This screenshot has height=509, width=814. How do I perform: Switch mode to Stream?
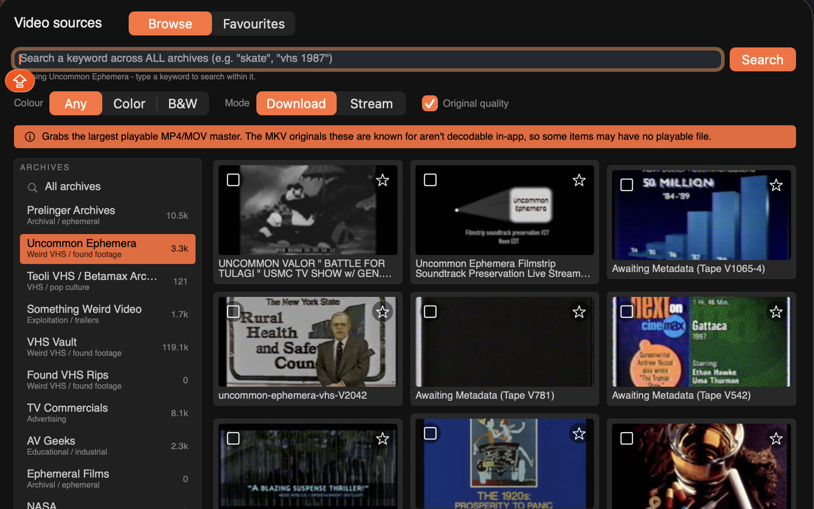tap(371, 104)
